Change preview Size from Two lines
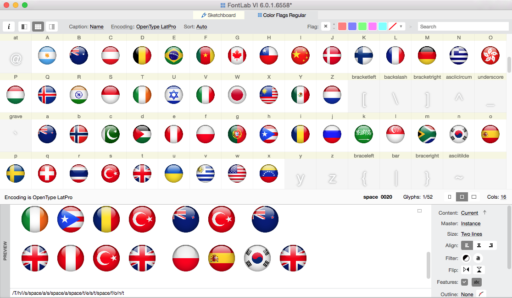Viewport: 512px width, 298px height. tap(472, 234)
